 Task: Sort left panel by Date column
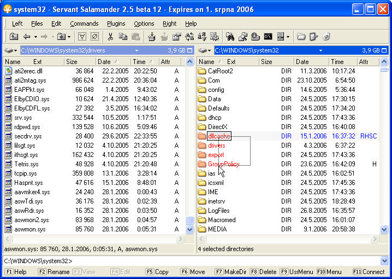(x=113, y=62)
